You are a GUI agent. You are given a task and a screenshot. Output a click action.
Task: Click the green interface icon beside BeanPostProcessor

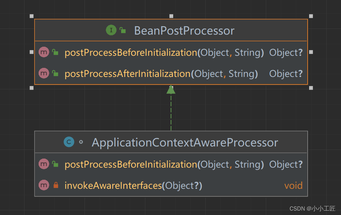pyautogui.click(x=111, y=31)
